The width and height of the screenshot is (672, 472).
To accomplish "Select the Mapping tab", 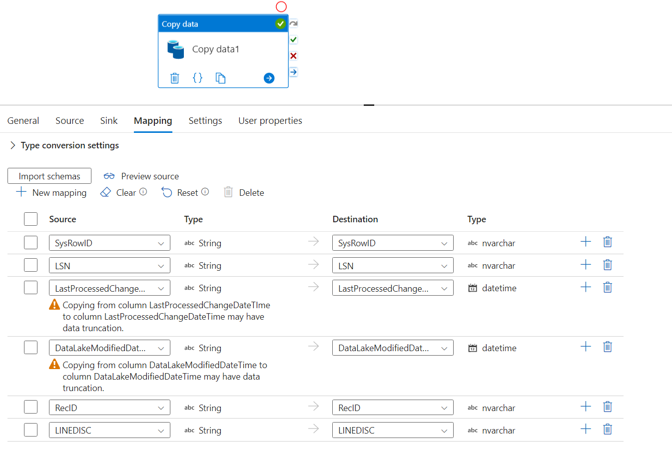I will 153,121.
